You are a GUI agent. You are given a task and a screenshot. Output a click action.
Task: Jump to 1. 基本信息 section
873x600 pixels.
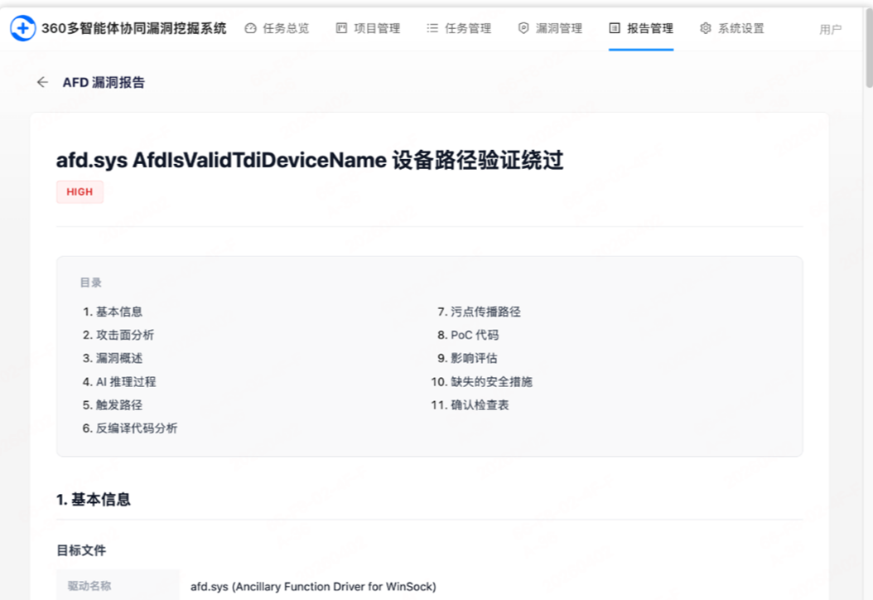tap(113, 312)
